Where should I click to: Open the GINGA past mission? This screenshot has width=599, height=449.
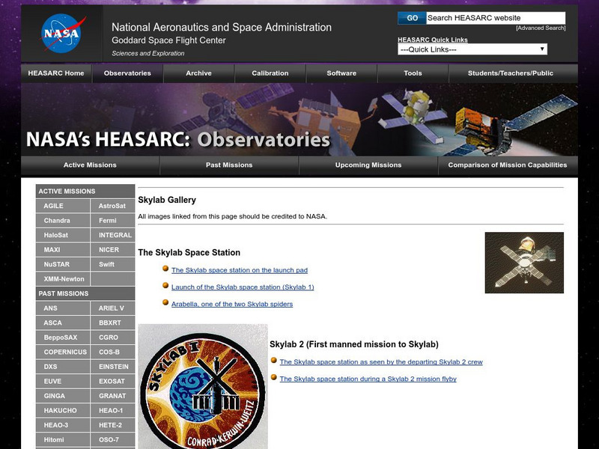click(63, 396)
